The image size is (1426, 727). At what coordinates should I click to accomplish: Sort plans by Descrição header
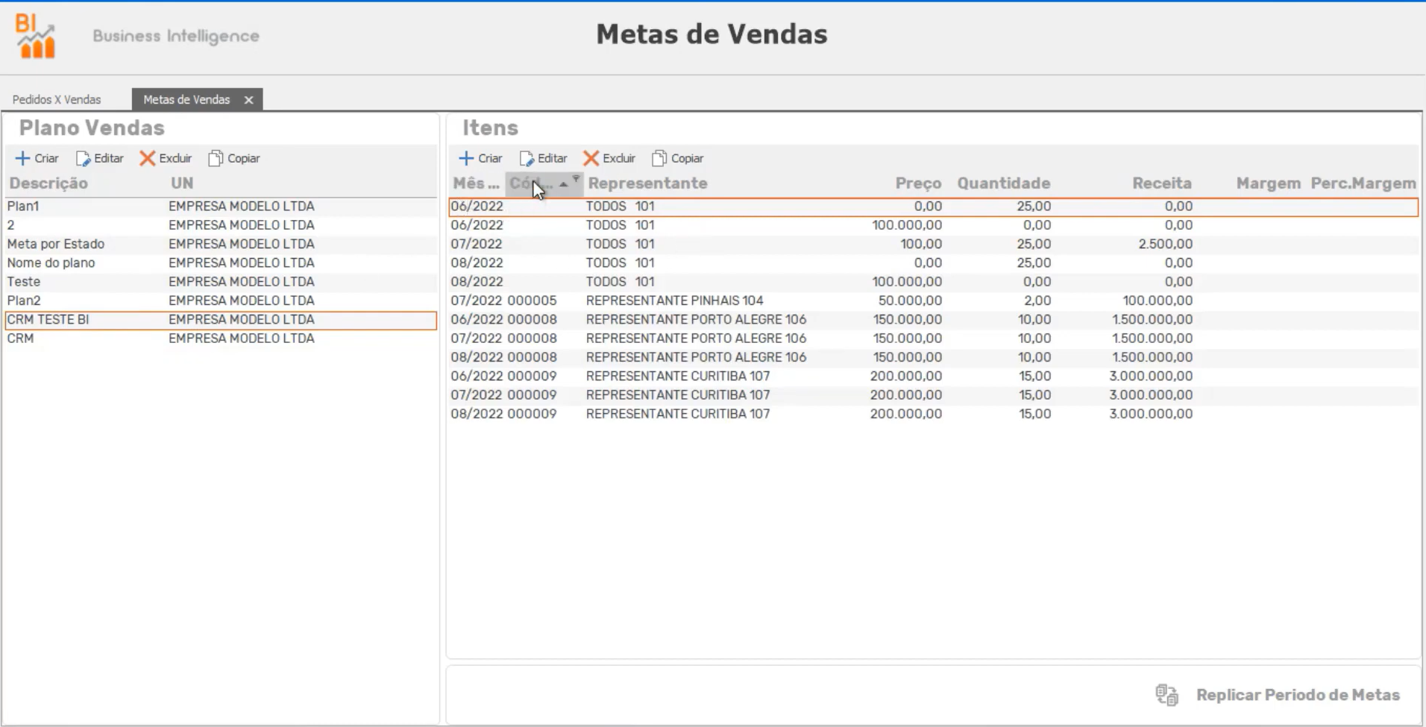48,183
